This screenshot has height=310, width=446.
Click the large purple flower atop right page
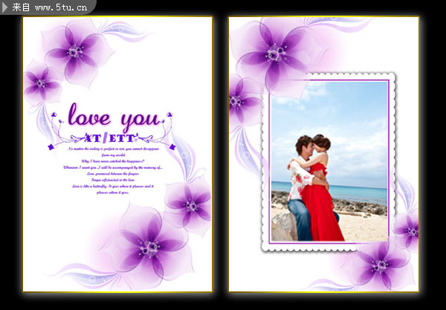pyautogui.click(x=277, y=53)
